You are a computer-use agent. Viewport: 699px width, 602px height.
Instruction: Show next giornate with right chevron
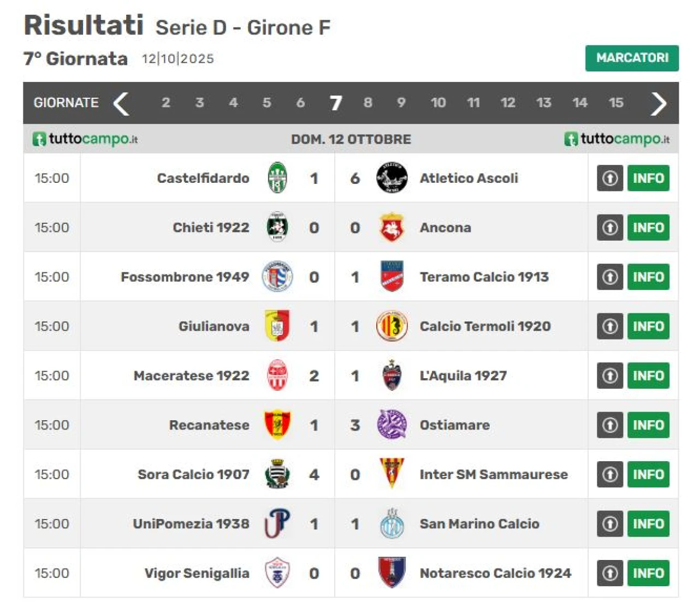[x=659, y=103]
